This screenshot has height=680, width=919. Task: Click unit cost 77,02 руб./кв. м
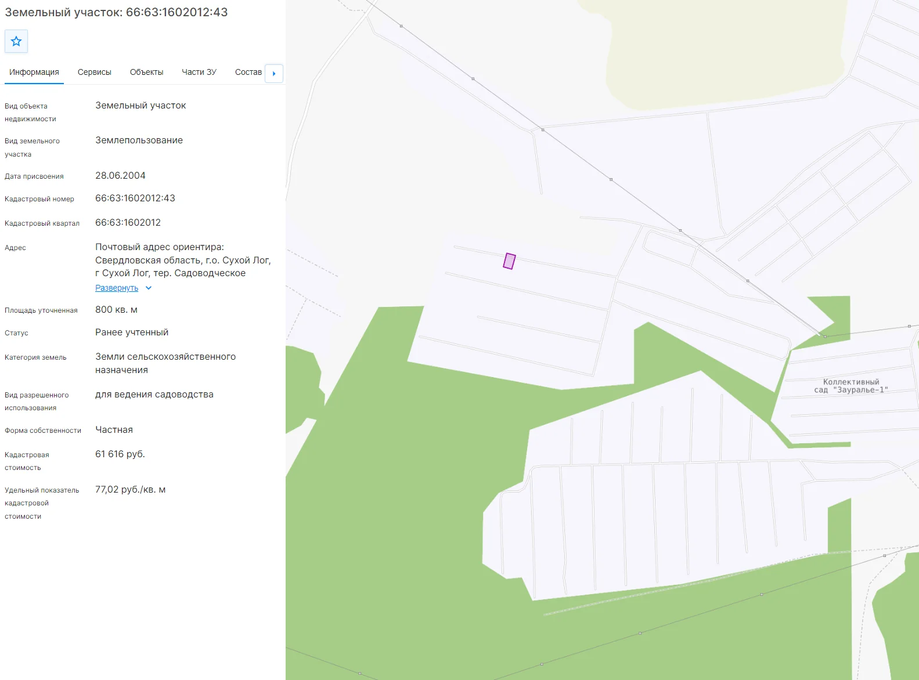(131, 490)
